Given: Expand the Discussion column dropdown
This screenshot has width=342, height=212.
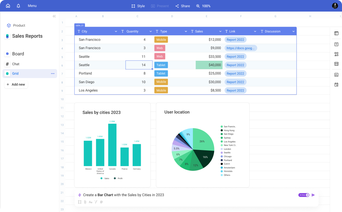Looking at the screenshot, I should 293,31.
